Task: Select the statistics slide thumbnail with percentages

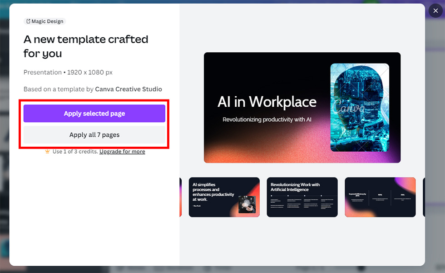Action: point(381,197)
